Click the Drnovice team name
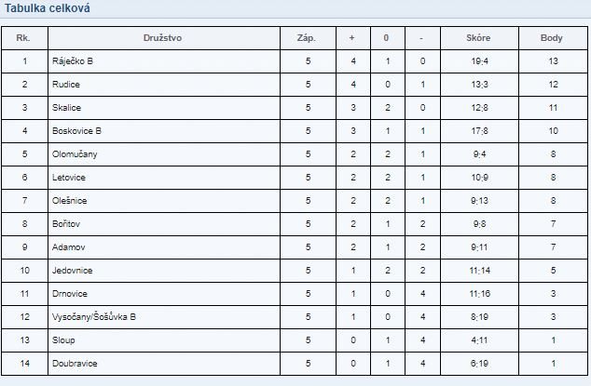591x386 pixels. [70, 294]
